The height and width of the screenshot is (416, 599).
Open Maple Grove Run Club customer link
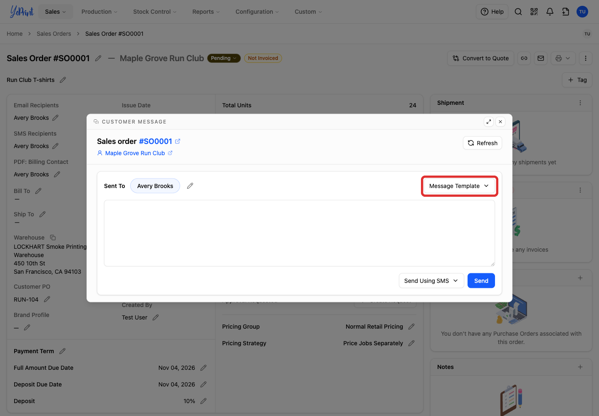(x=135, y=153)
